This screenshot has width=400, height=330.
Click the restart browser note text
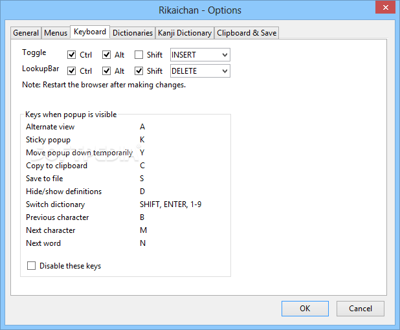pos(104,85)
